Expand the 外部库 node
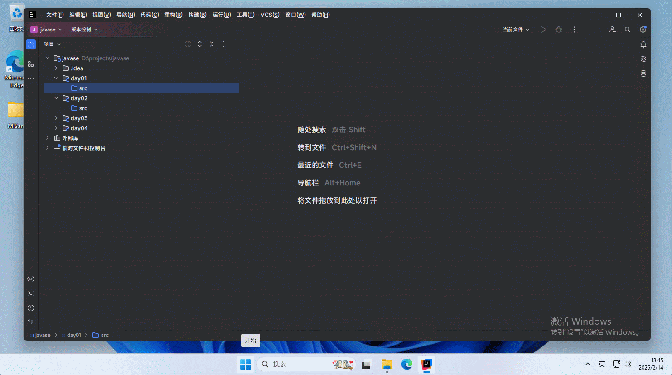Image resolution: width=672 pixels, height=375 pixels. pos(48,138)
